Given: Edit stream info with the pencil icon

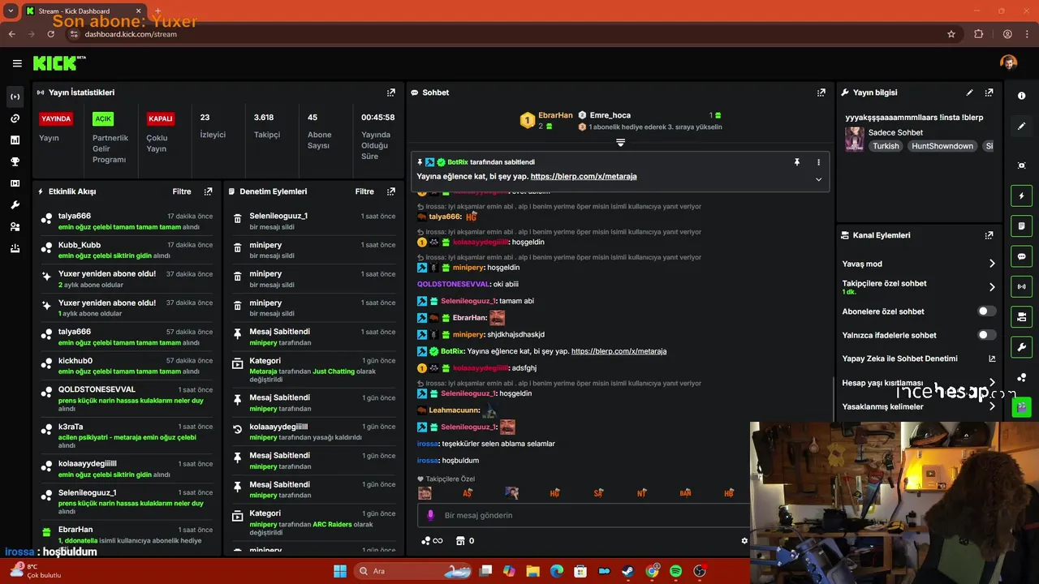Looking at the screenshot, I should pos(969,92).
